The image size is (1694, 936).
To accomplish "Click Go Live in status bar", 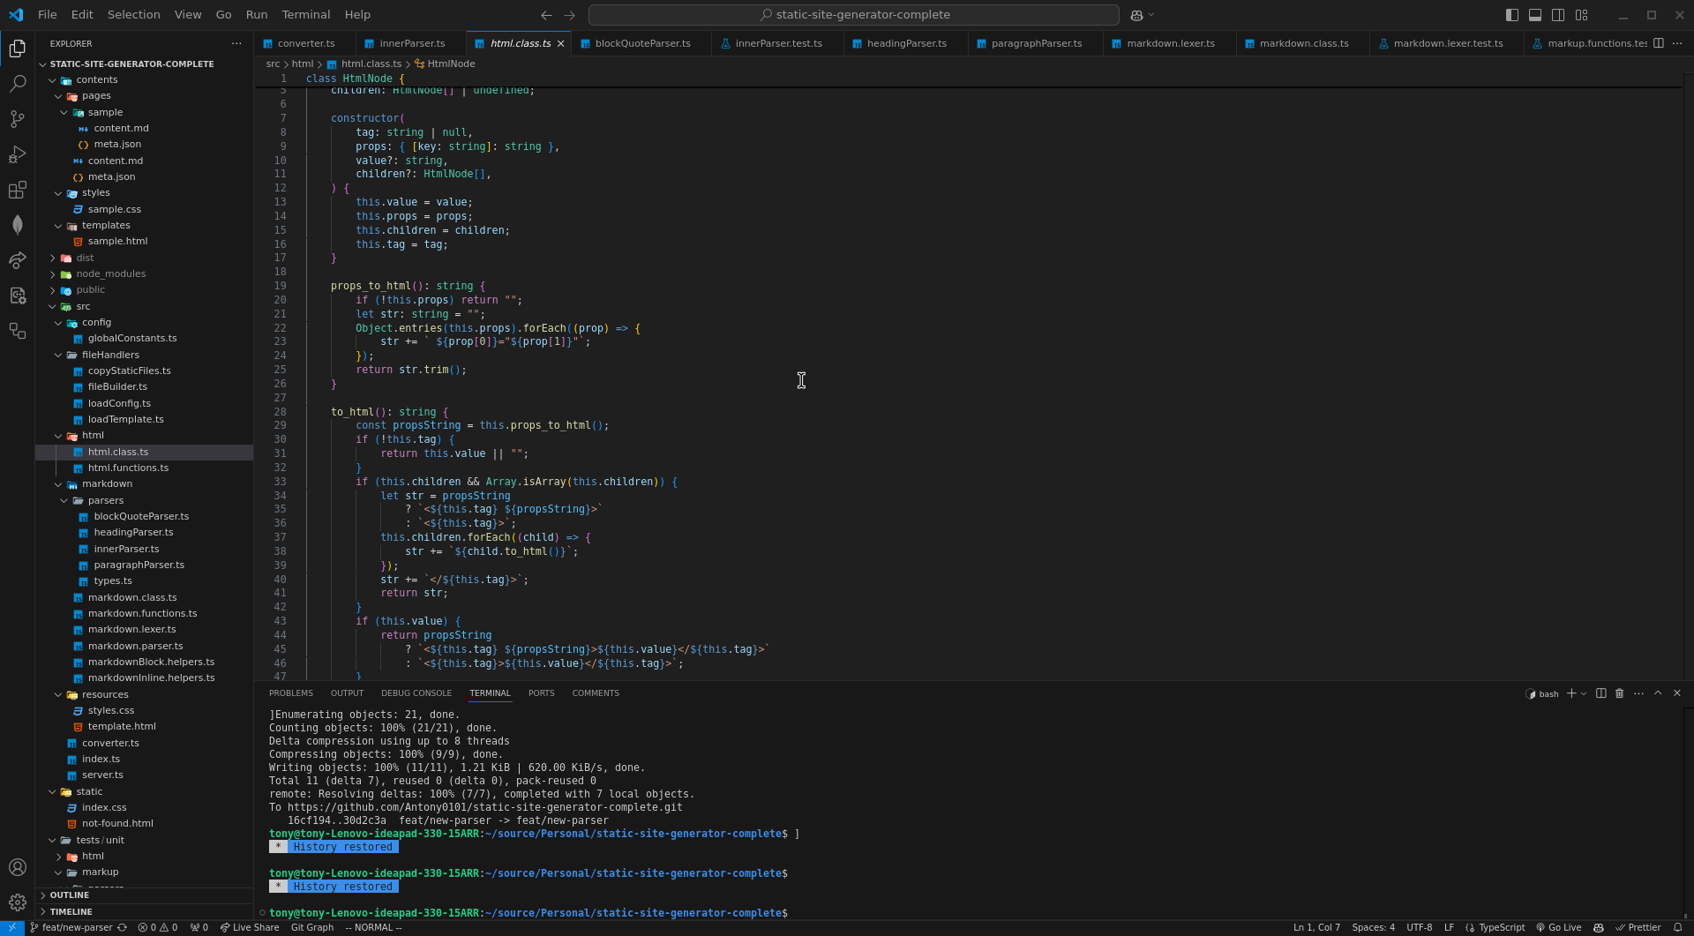I will 1559,927.
